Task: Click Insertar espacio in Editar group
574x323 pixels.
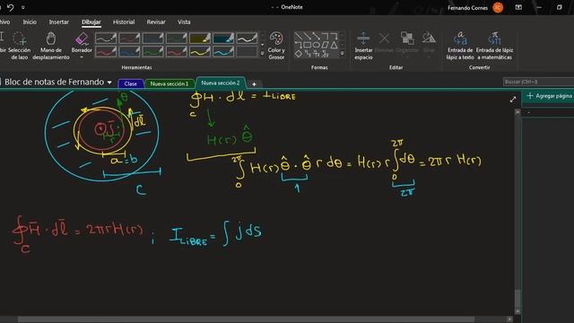Action: (x=363, y=46)
